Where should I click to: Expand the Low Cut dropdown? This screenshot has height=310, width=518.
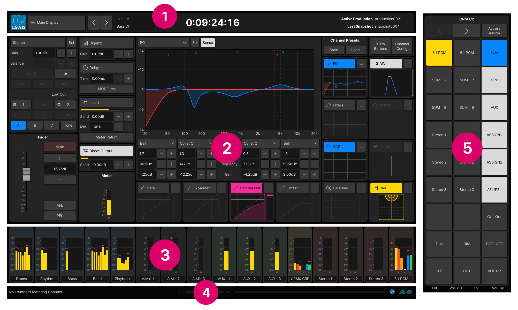tap(71, 94)
